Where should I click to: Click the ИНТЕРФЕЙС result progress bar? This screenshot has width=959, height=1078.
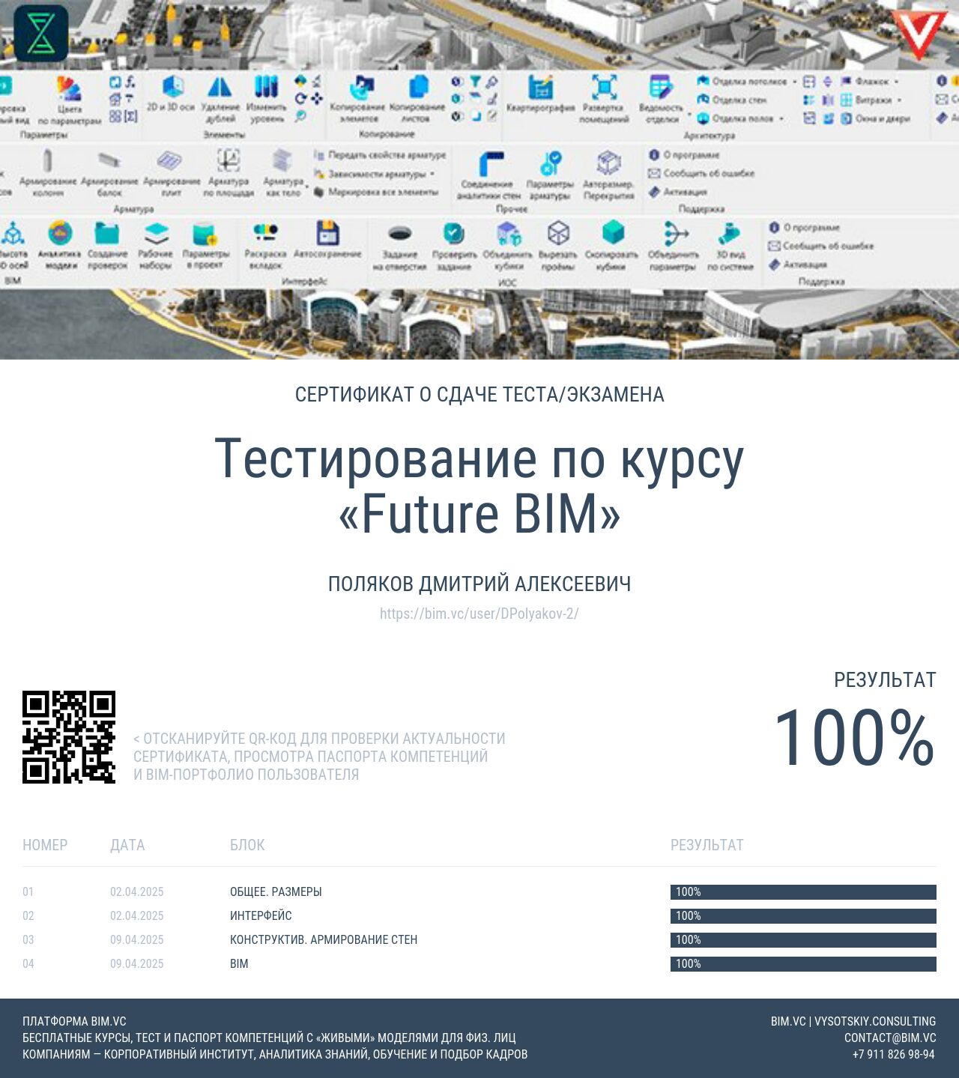point(803,915)
